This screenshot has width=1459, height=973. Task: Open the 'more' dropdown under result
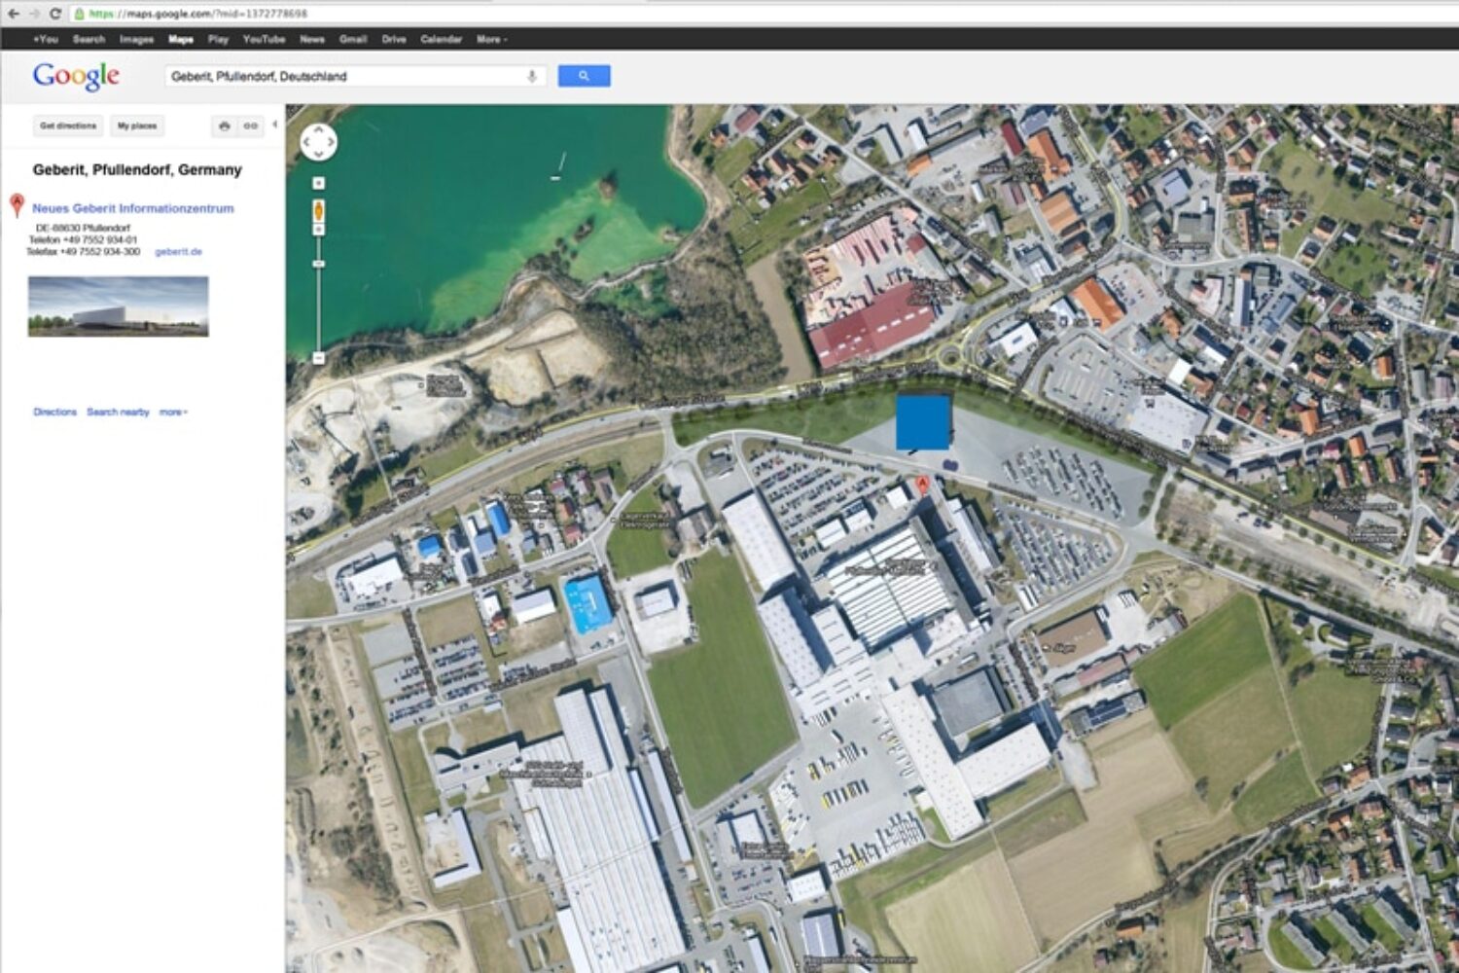173,413
